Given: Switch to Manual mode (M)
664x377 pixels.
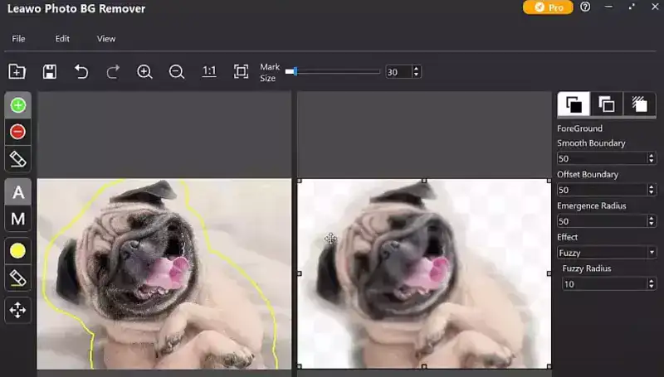Looking at the screenshot, I should (17, 219).
